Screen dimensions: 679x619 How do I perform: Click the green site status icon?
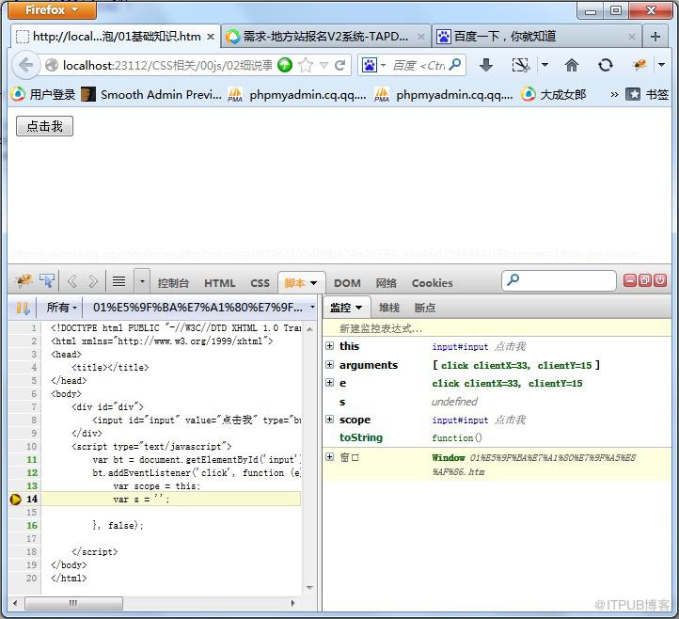click(285, 66)
